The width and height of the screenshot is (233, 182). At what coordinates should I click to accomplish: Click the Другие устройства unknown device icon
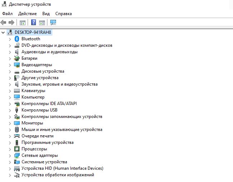point(17,78)
